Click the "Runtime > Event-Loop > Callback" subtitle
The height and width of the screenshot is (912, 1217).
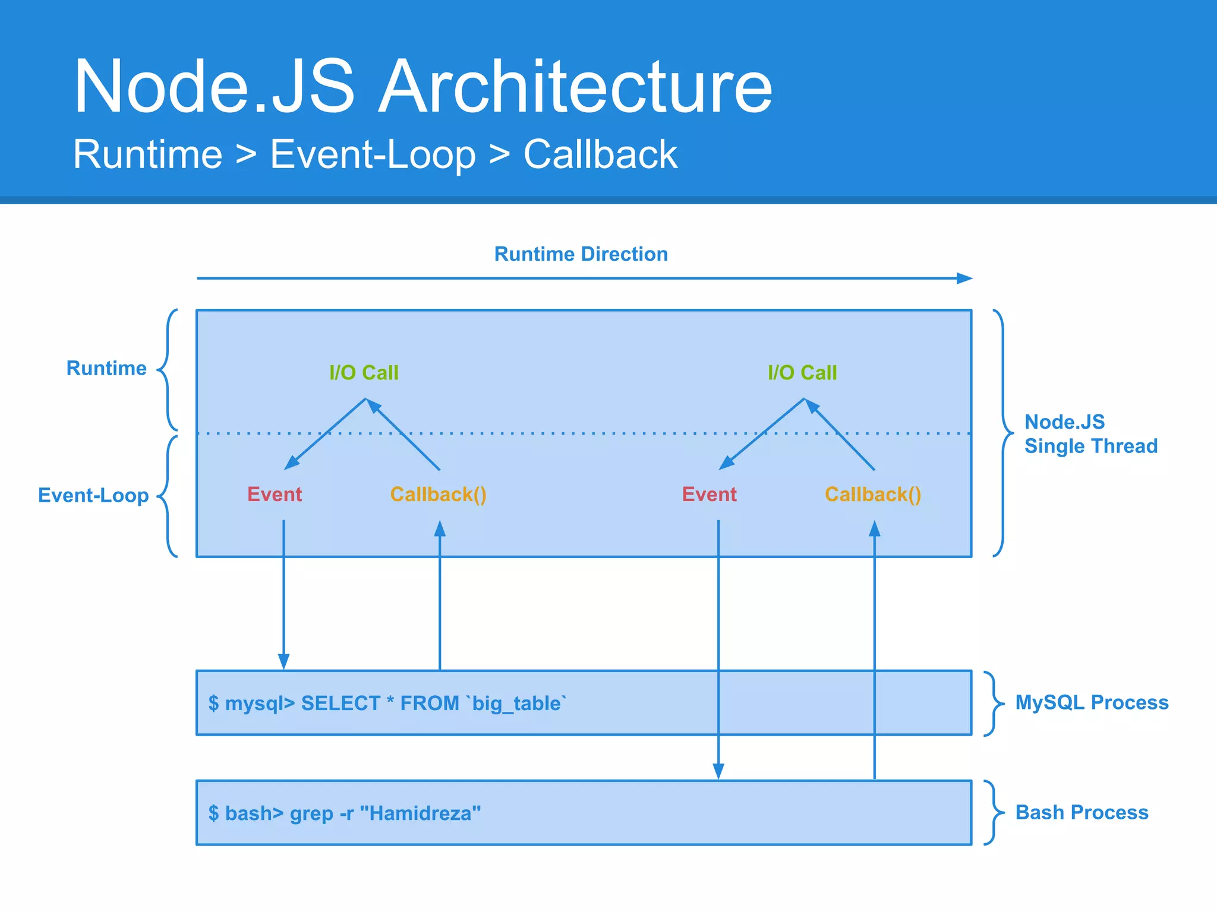pos(375,154)
